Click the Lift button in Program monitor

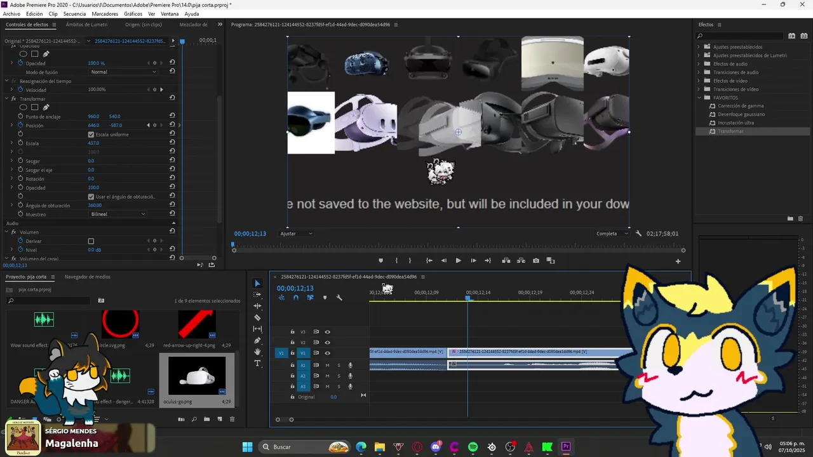point(506,261)
